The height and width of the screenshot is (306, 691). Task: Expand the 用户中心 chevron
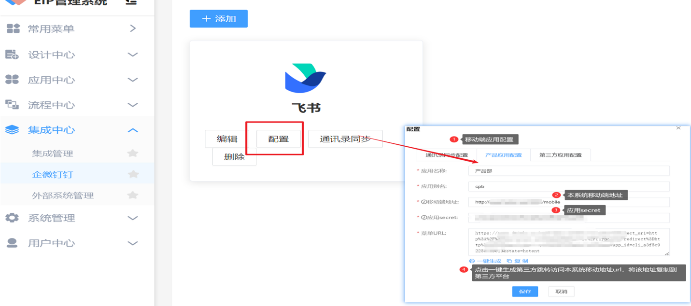133,243
